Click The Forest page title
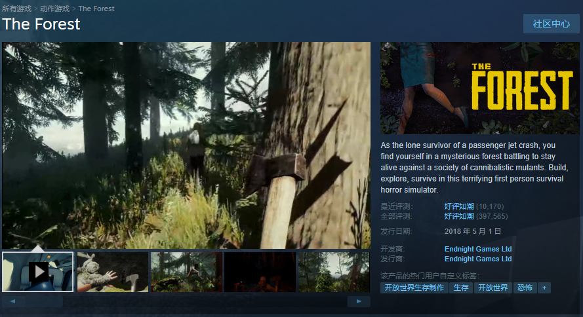 coord(41,24)
